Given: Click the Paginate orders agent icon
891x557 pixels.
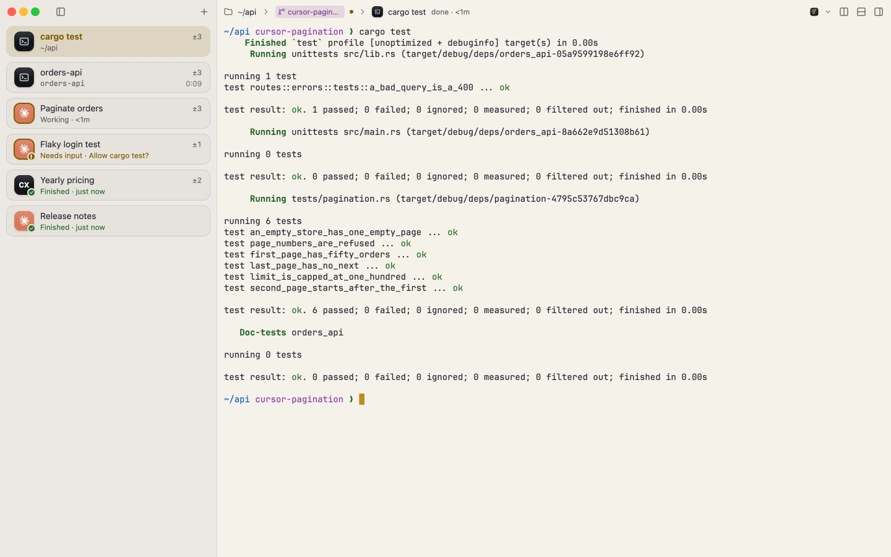Looking at the screenshot, I should pyautogui.click(x=24, y=113).
